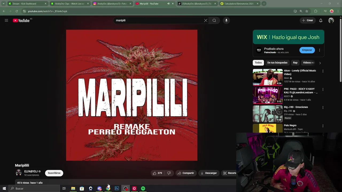342x192 pixels.
Task: Click the Windows Buscar search box
Action: point(34,189)
